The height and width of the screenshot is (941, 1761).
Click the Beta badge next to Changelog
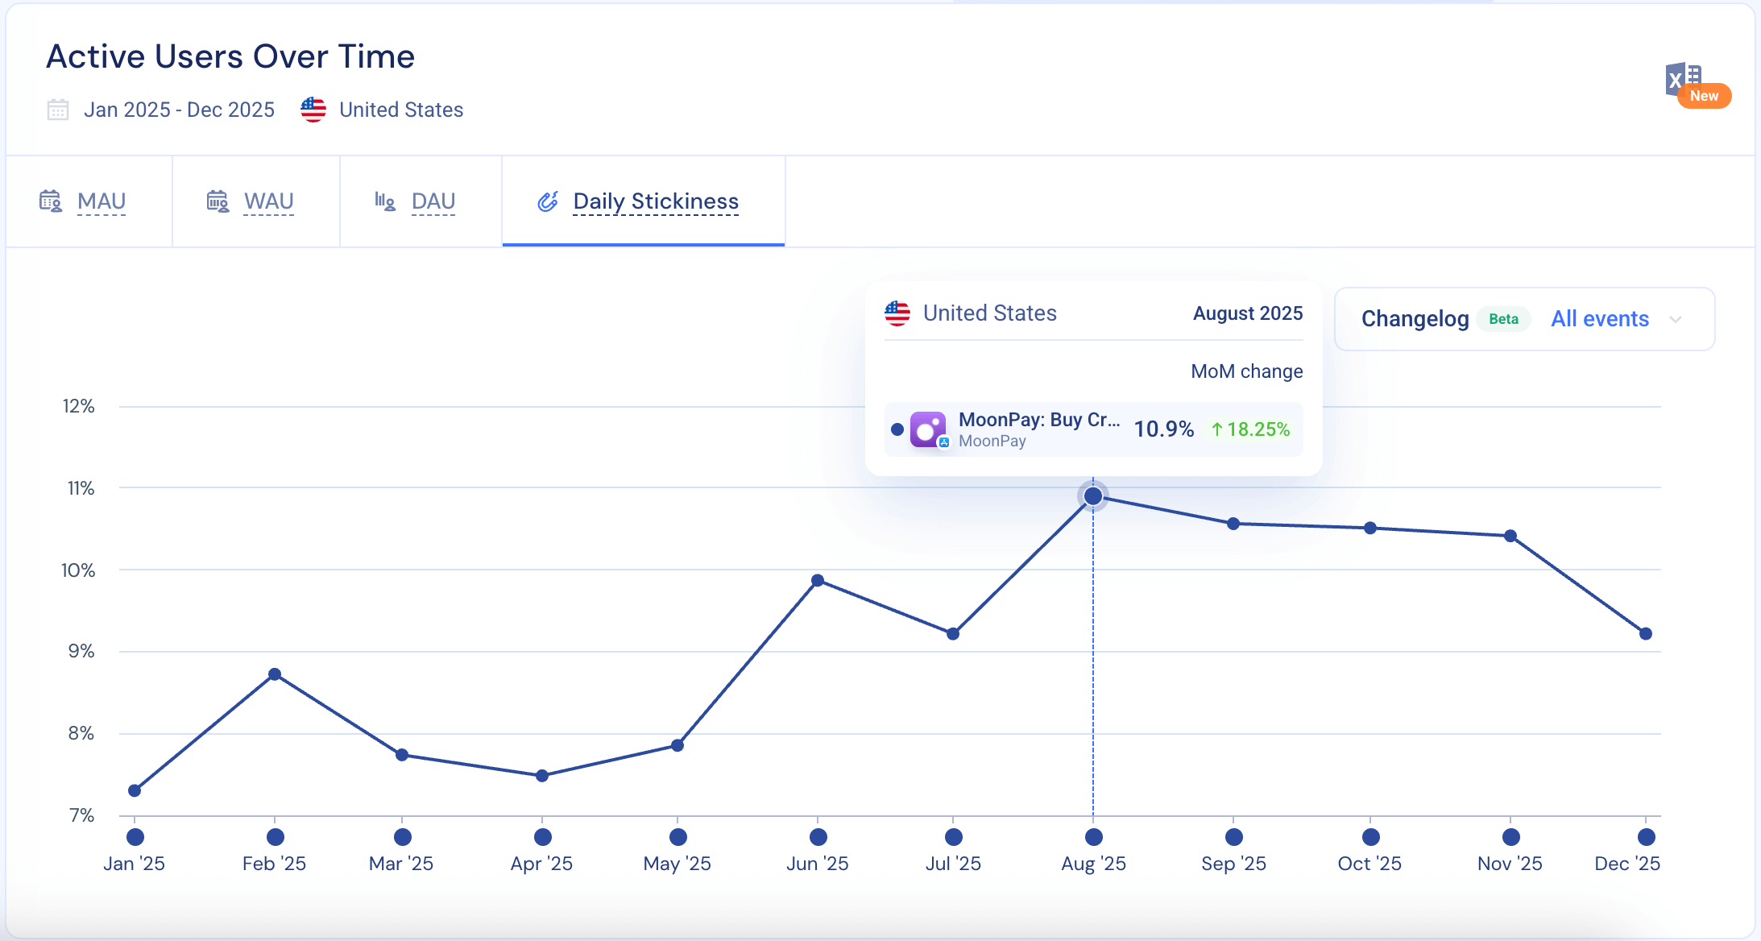click(1503, 319)
